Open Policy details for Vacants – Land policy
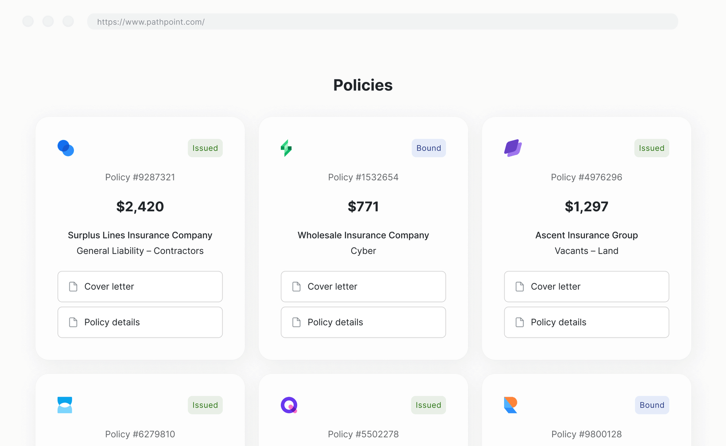 pyautogui.click(x=586, y=322)
